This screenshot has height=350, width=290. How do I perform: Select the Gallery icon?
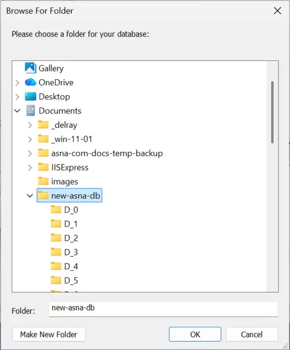pyautogui.click(x=30, y=68)
